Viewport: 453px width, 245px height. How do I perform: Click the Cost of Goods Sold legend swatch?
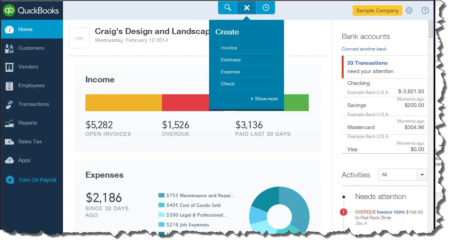pyautogui.click(x=161, y=205)
